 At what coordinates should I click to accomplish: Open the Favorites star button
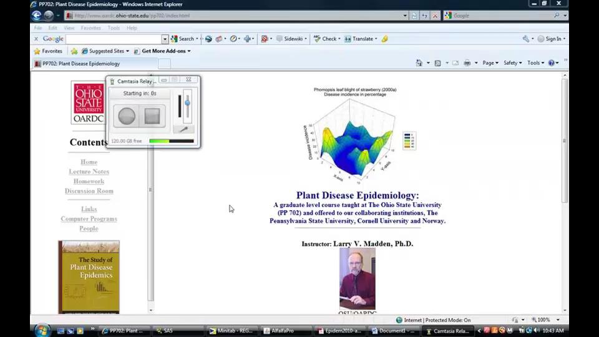[48, 51]
